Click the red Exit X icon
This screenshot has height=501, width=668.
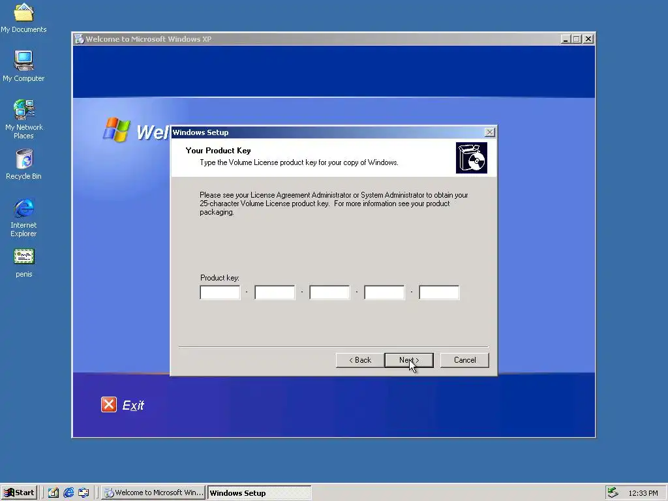[109, 404]
